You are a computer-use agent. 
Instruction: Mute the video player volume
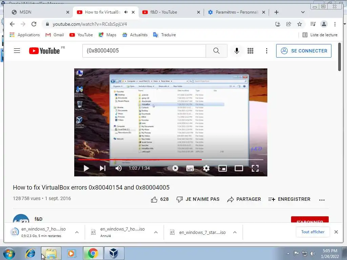[119, 168]
